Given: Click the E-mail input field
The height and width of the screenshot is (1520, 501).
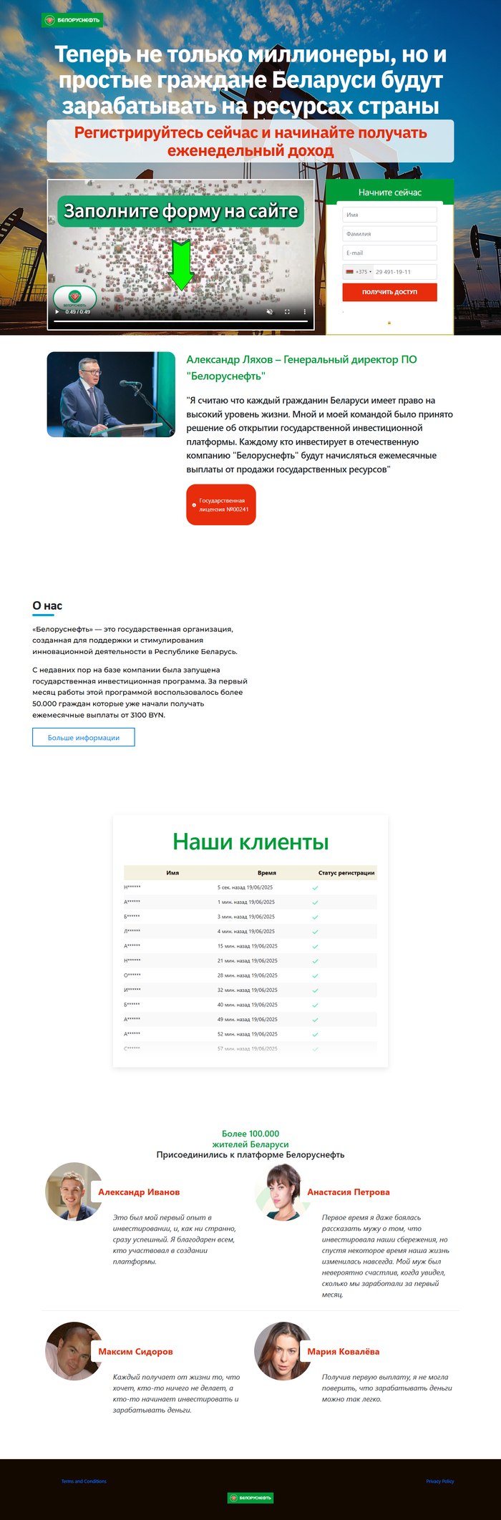Looking at the screenshot, I should [x=389, y=253].
